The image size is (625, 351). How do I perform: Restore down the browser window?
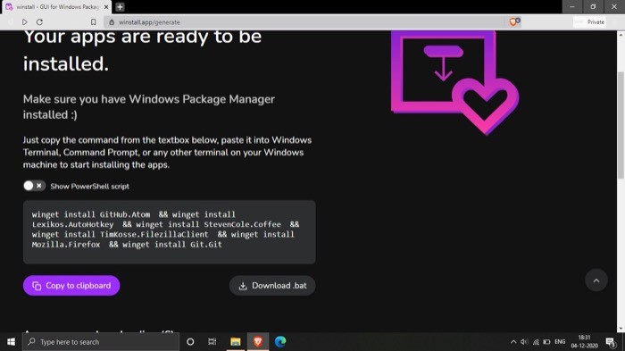pos(593,7)
